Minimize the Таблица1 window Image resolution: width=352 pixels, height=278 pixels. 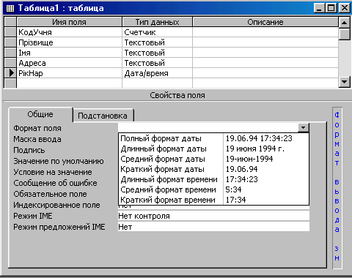pyautogui.click(x=319, y=8)
